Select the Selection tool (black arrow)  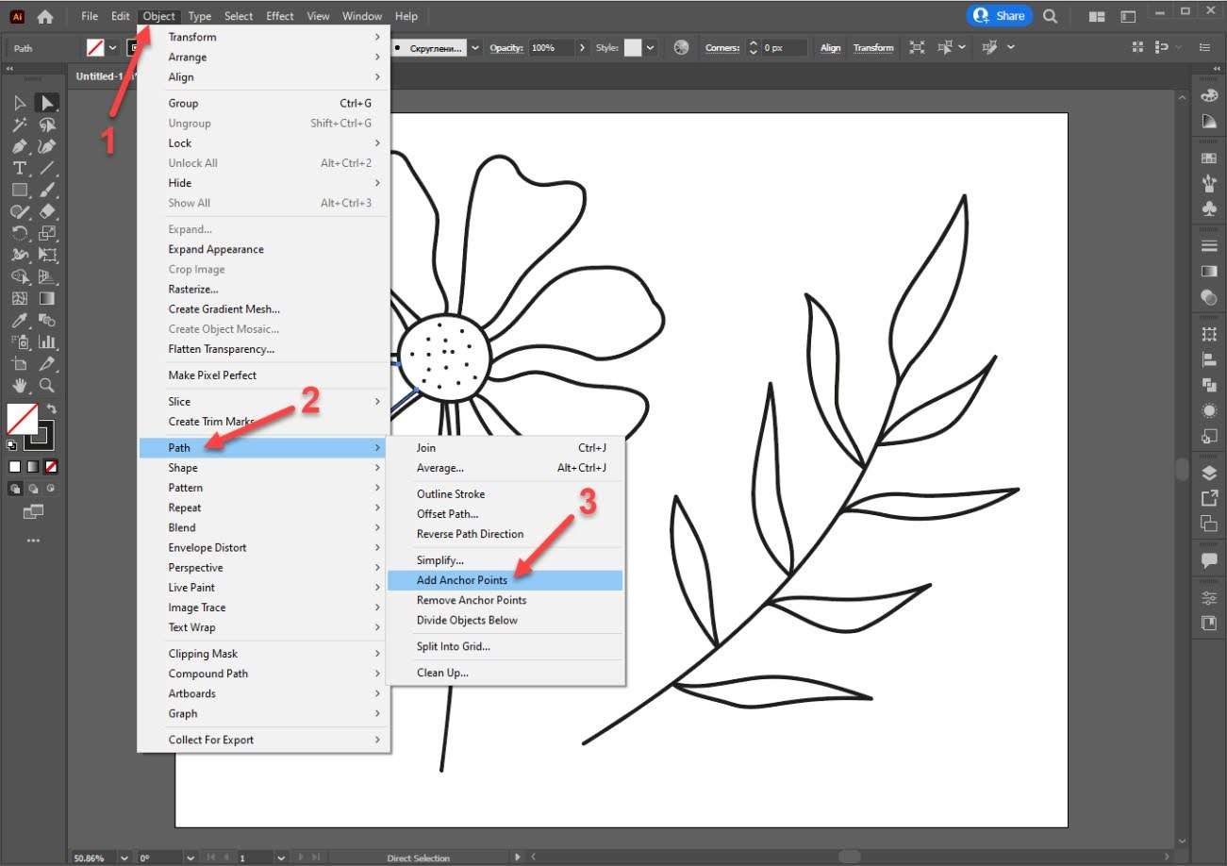20,103
